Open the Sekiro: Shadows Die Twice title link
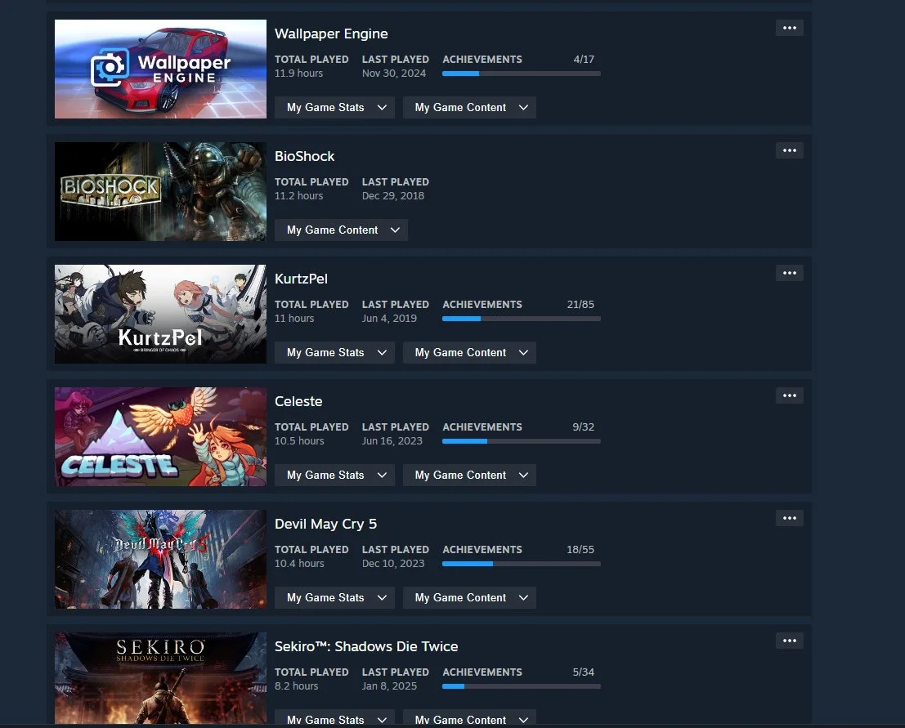The width and height of the screenshot is (905, 728). click(366, 646)
